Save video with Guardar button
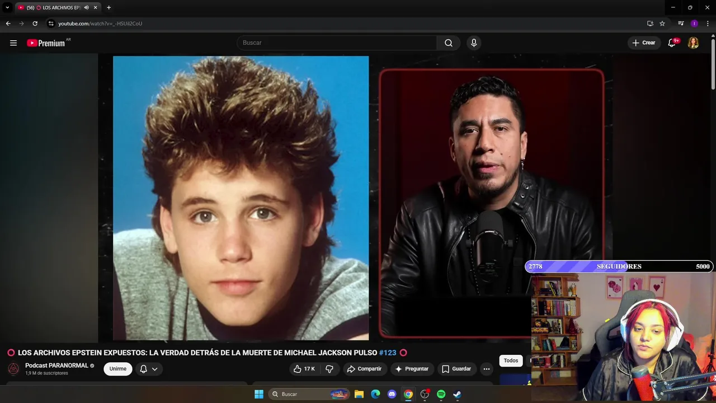The image size is (716, 403). [x=456, y=369]
